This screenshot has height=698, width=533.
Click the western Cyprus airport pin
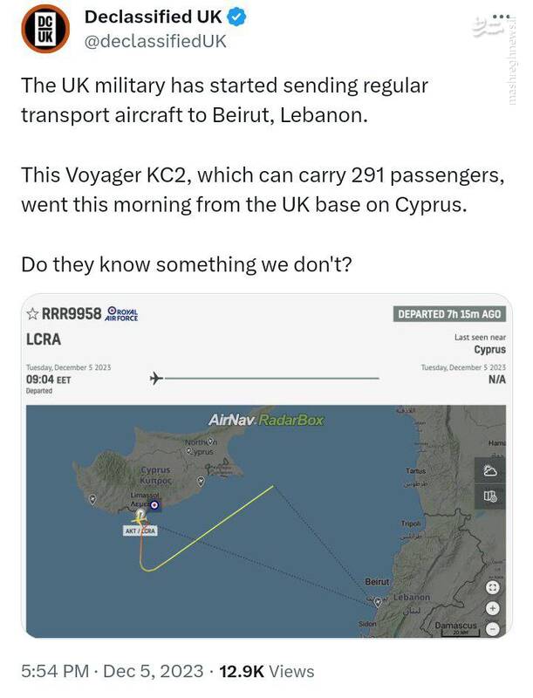click(x=93, y=499)
